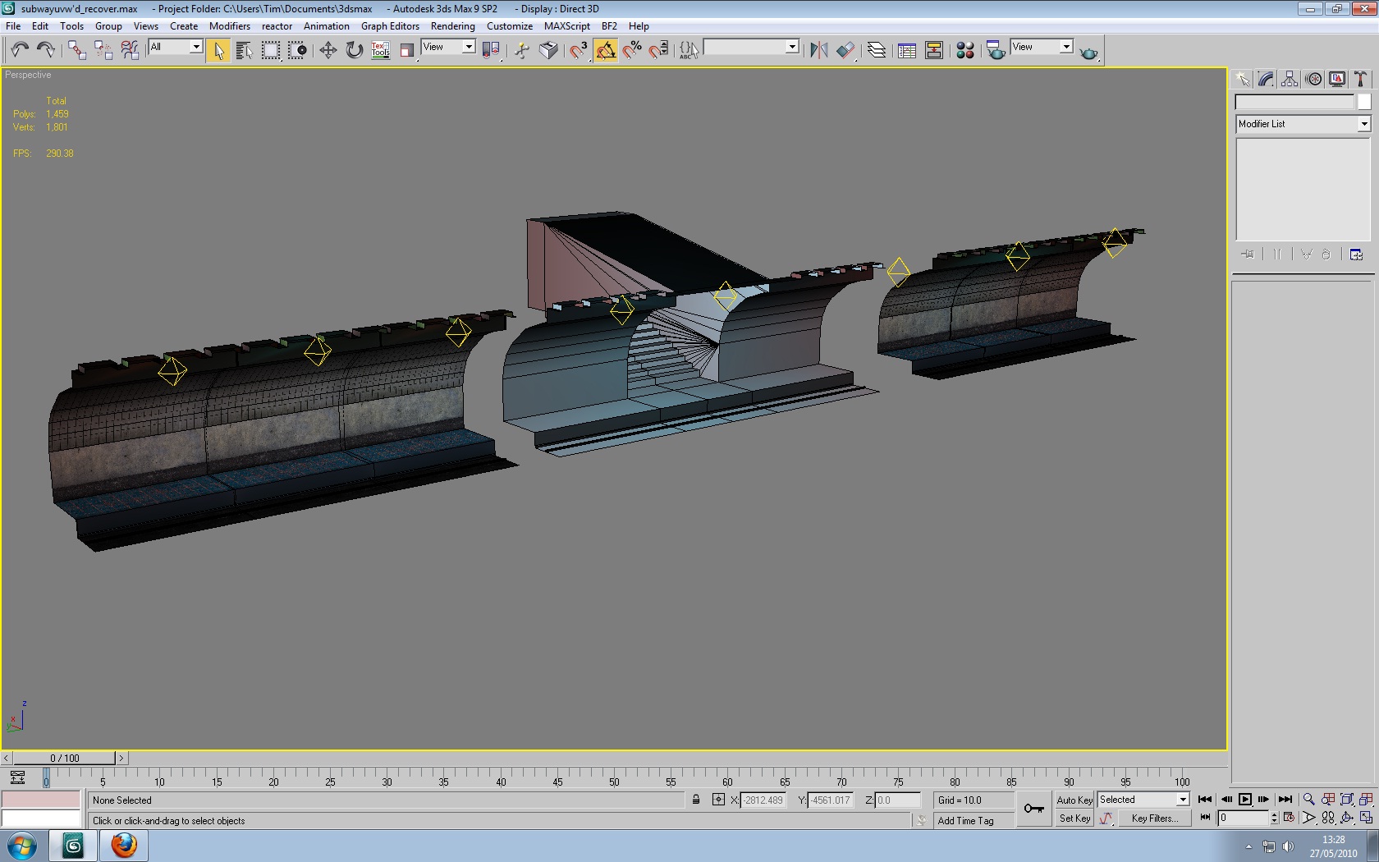Expand the Modifier List dropdown
The image size is (1379, 862).
tap(1363, 124)
